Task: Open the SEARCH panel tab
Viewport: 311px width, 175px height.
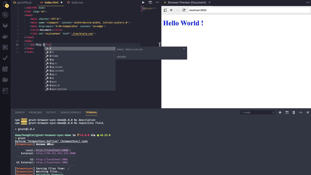Action: [20, 112]
